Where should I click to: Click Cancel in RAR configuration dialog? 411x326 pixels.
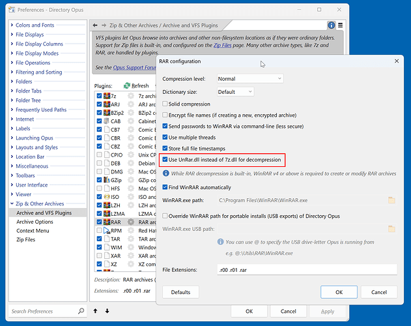pos(379,292)
